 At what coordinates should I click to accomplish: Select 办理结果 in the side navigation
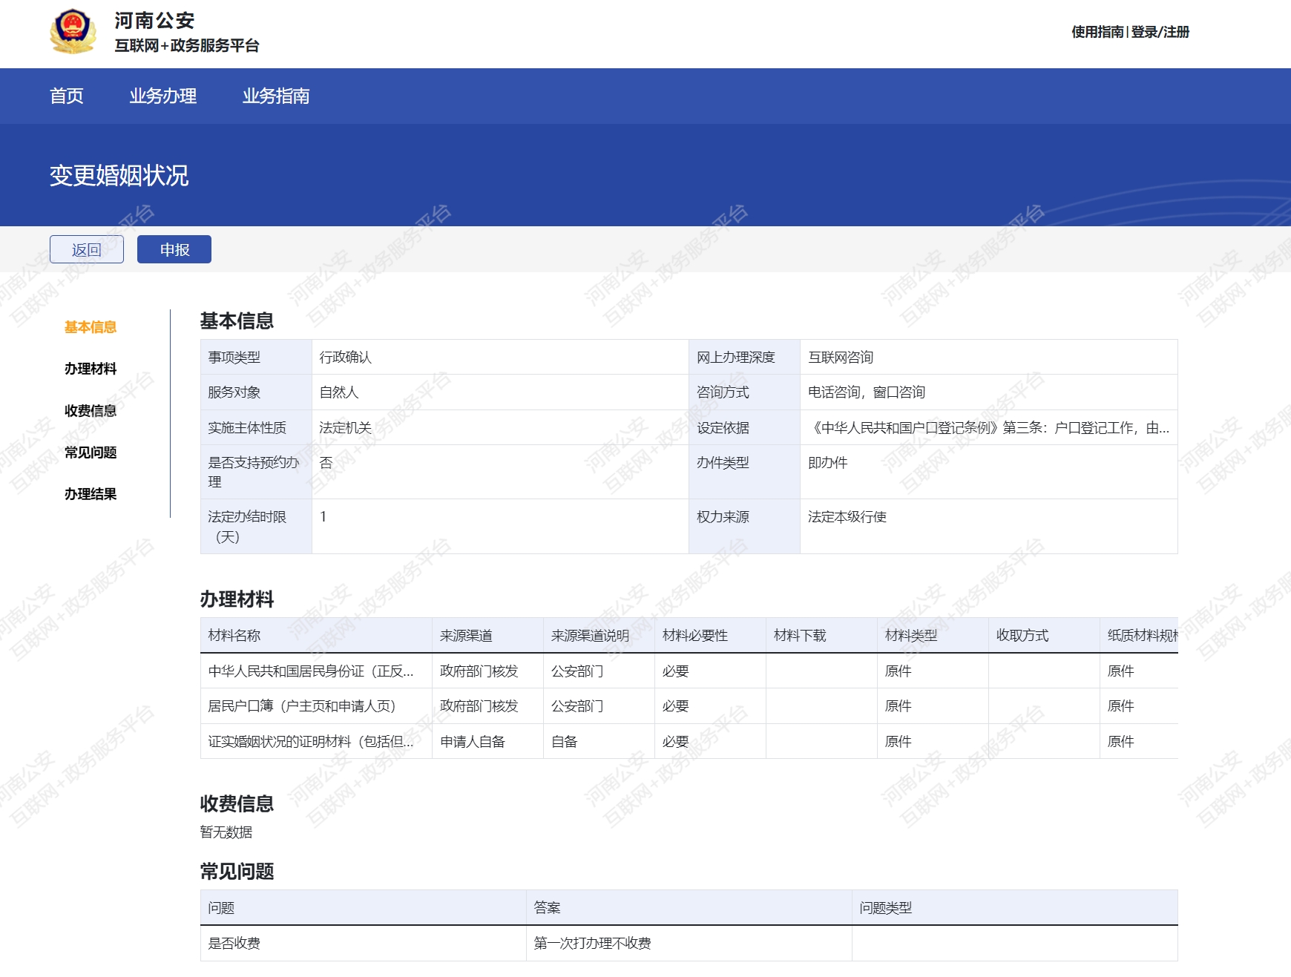tap(91, 494)
